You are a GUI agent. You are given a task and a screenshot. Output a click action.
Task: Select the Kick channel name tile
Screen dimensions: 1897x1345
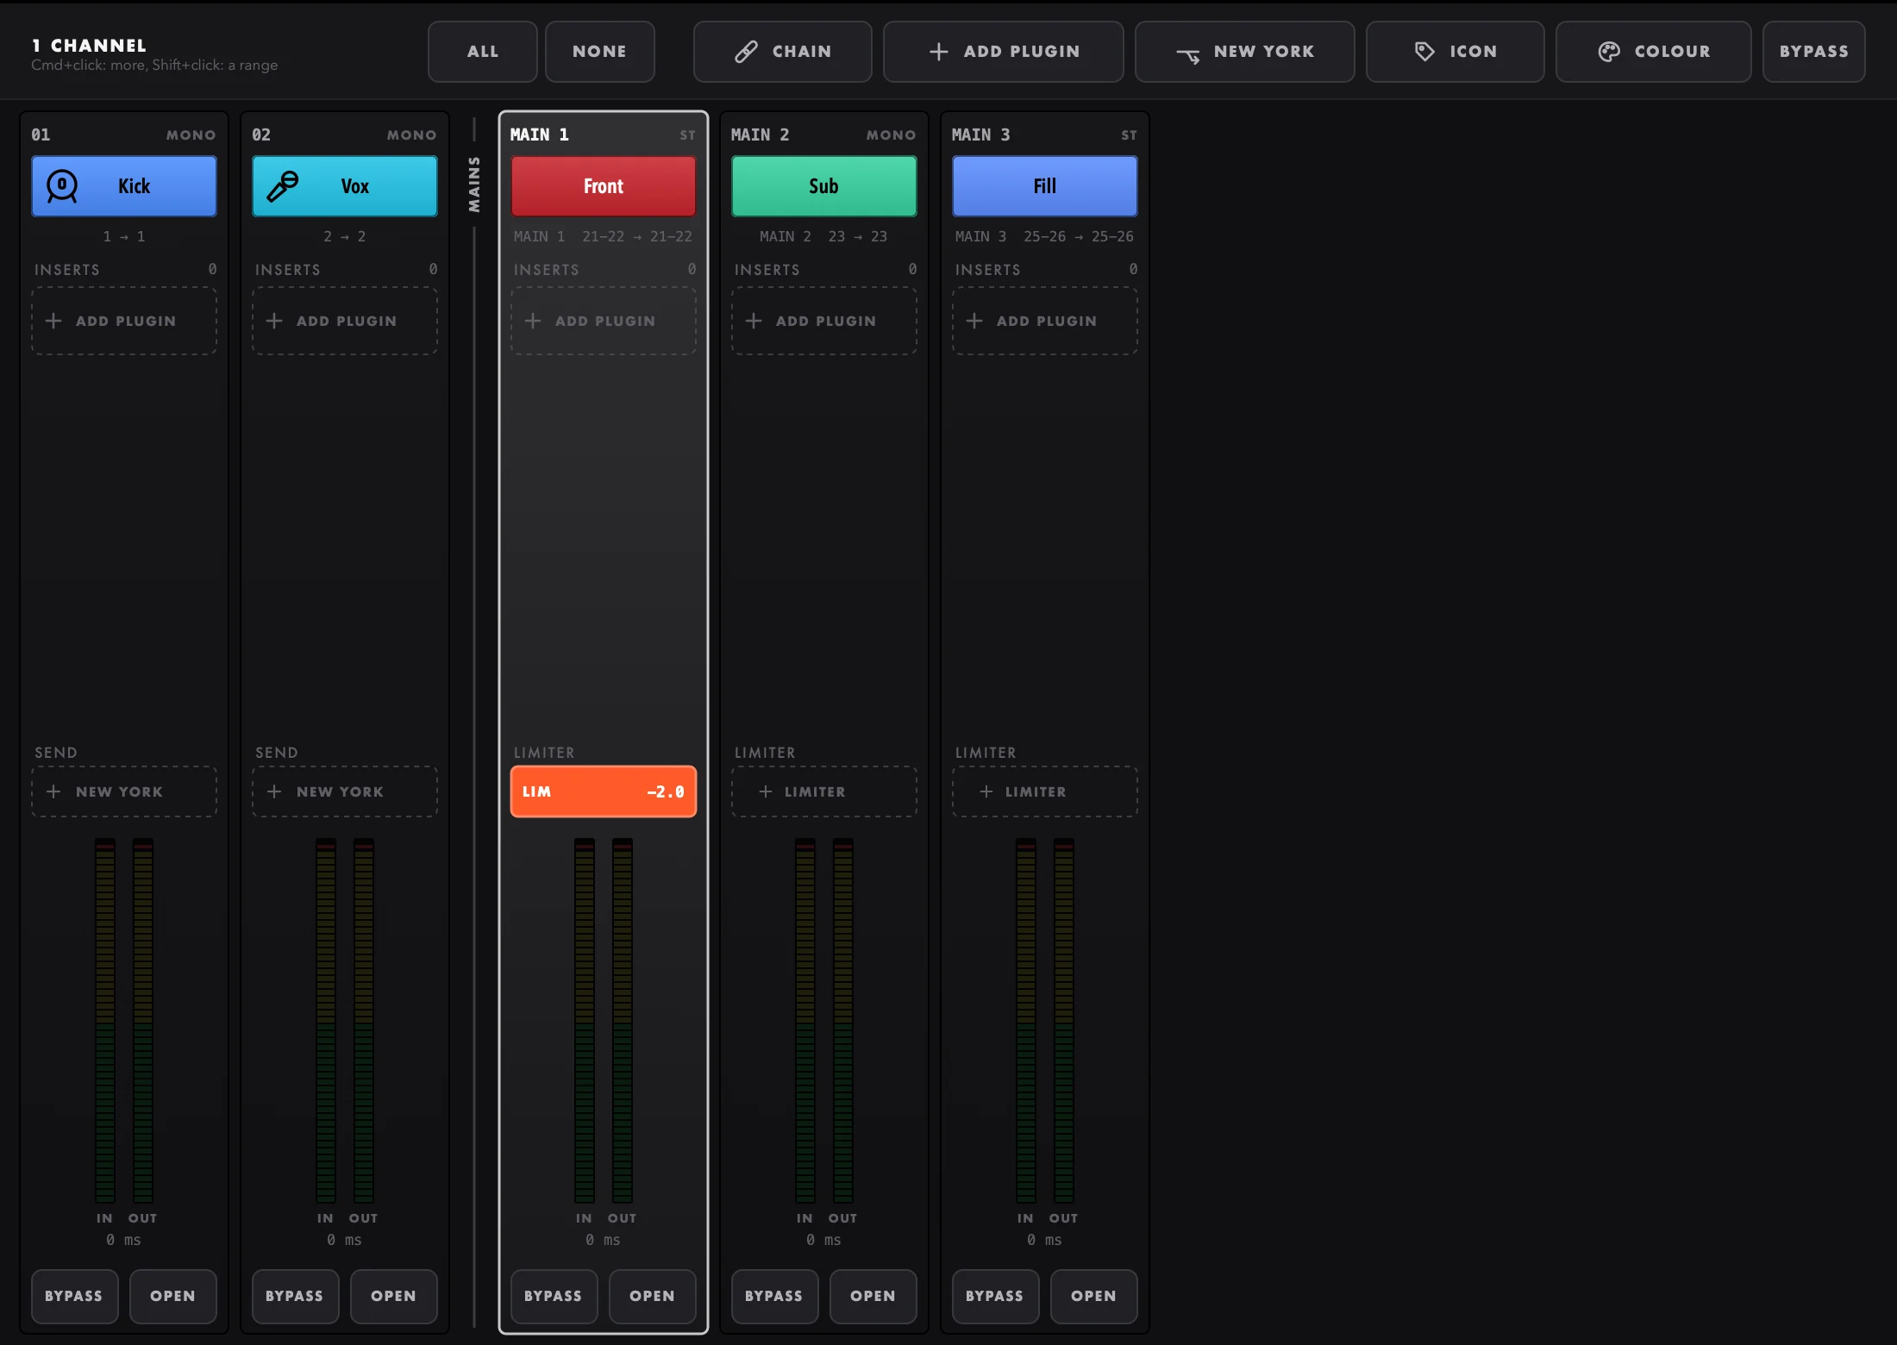click(124, 186)
